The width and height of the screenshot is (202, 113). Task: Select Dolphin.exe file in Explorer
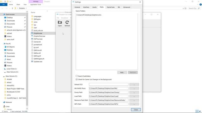click(38, 33)
